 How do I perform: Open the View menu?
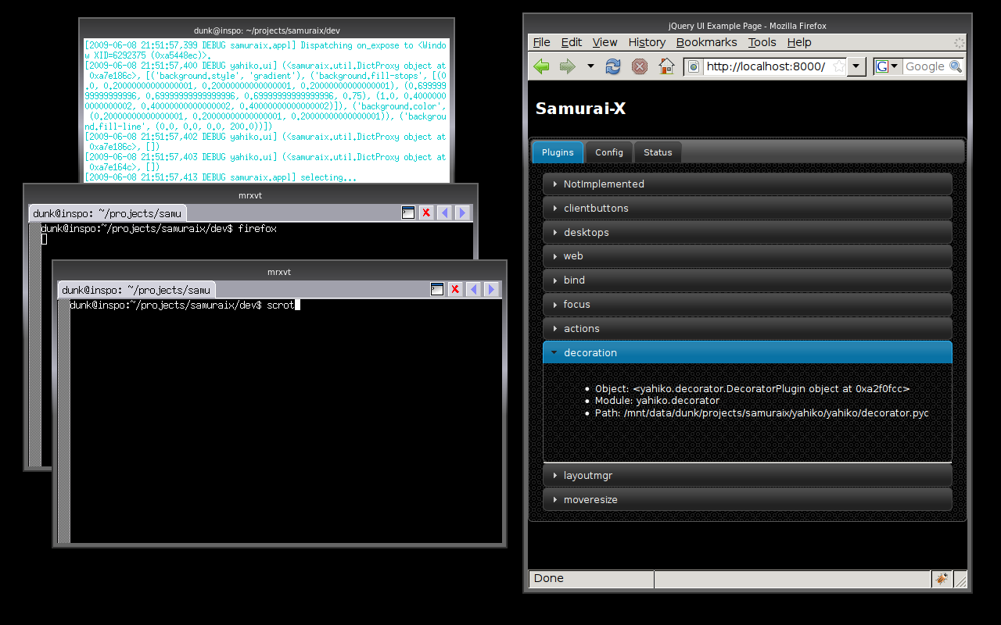tap(605, 42)
